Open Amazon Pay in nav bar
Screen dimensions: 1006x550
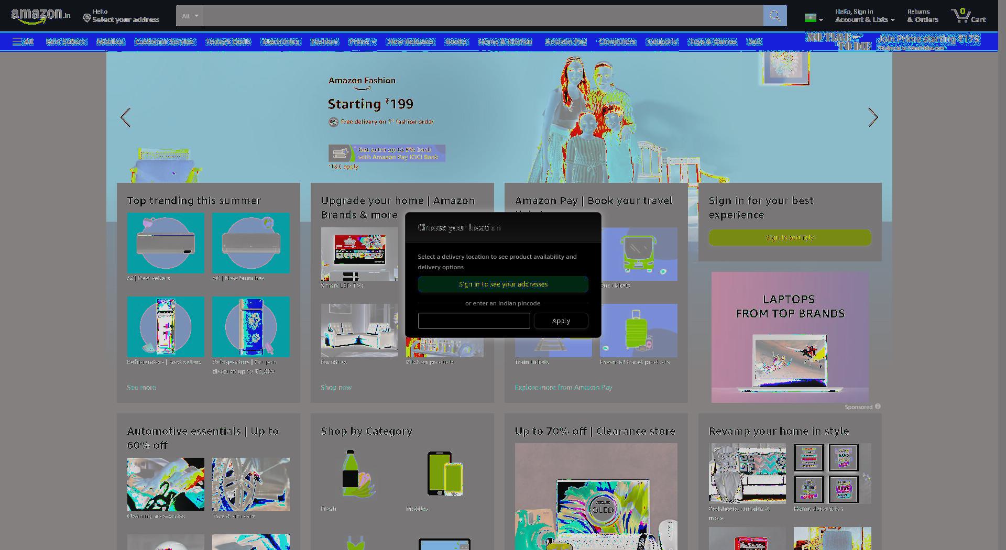click(x=565, y=41)
